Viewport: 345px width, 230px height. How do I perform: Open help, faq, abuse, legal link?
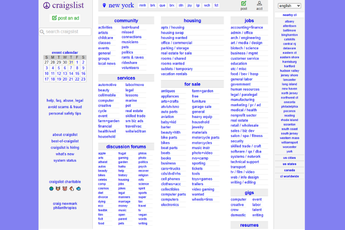tap(65, 100)
